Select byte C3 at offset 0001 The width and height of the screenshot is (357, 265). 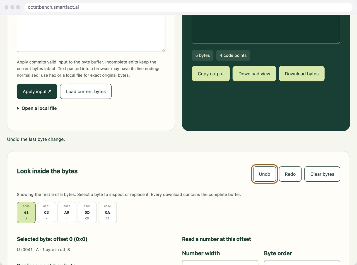[47, 213]
